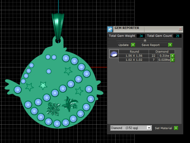
Task: Click the Diamond column header
Action: coord(162,52)
